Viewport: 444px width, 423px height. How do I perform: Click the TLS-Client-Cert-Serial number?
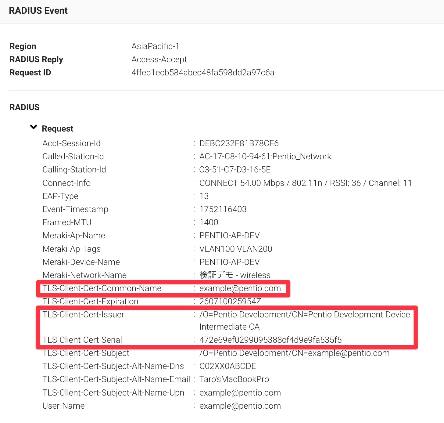coord(270,340)
